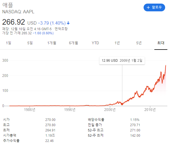Switch to the 1개월 chart tab
Image resolution: width=169 pixels, height=145 pixels.
52,43
